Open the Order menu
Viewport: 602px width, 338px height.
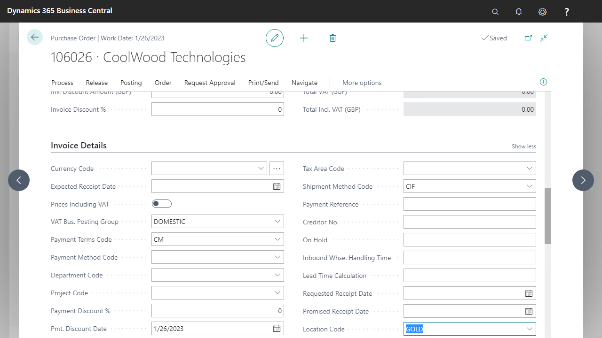[163, 83]
